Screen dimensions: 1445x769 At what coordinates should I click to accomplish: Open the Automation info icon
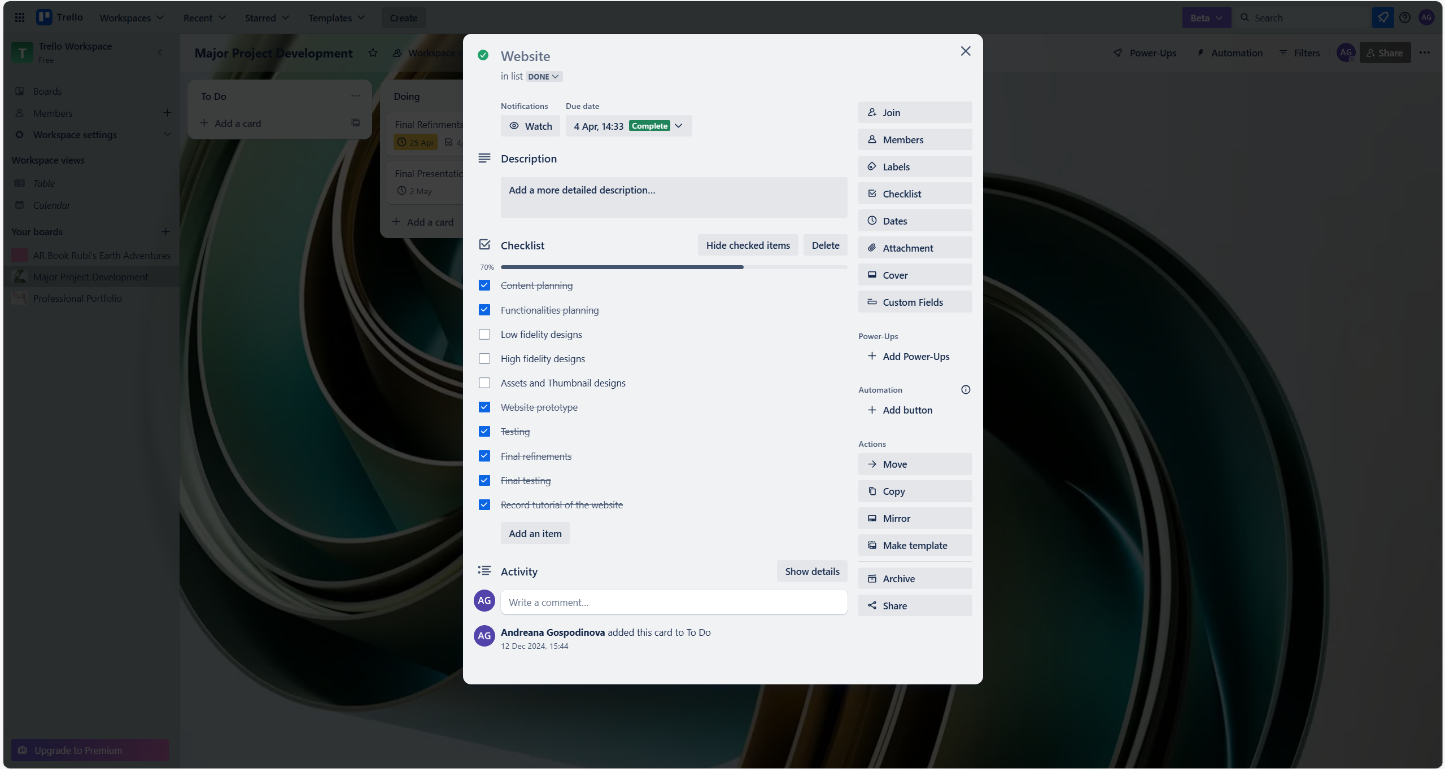click(x=966, y=390)
